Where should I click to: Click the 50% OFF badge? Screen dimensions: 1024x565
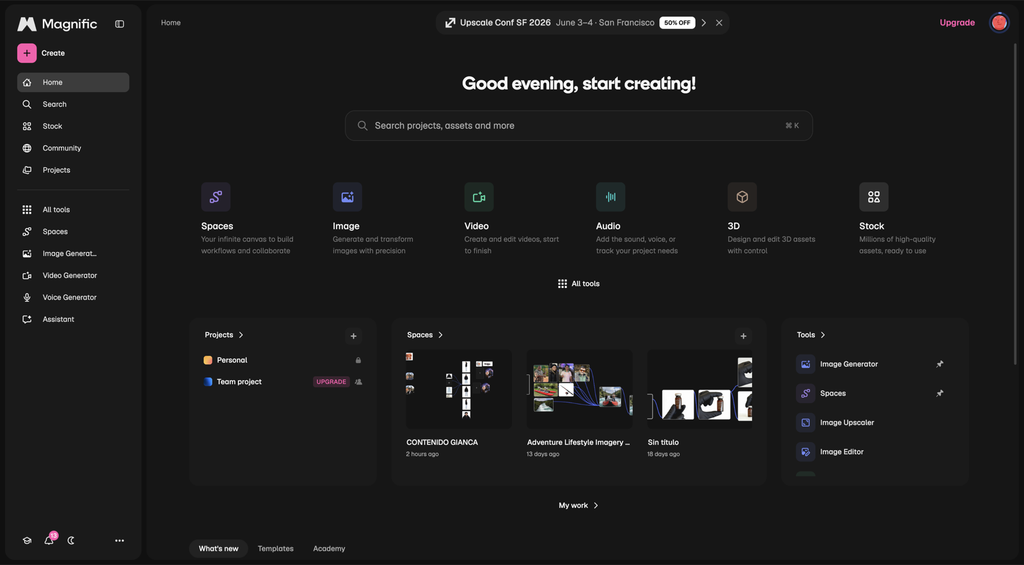[677, 22]
